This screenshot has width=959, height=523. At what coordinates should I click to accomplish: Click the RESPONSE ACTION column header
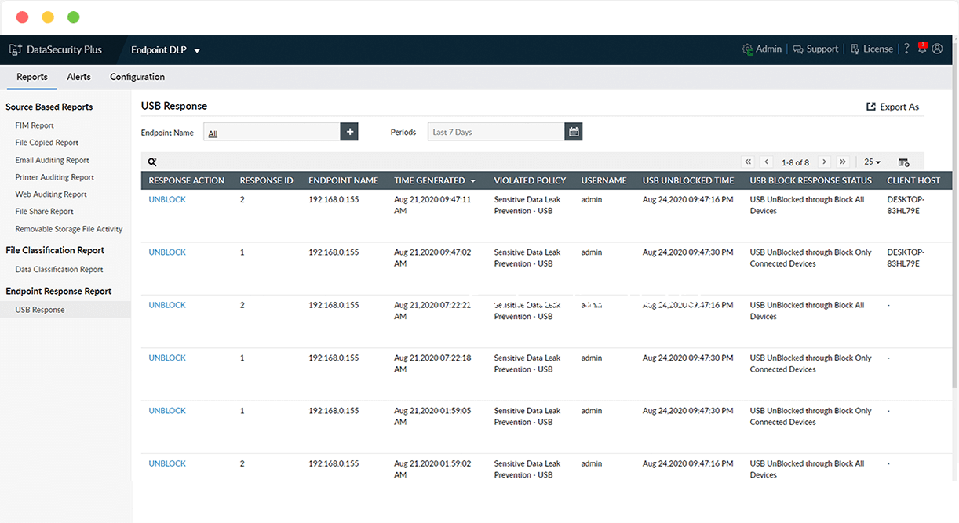[187, 180]
